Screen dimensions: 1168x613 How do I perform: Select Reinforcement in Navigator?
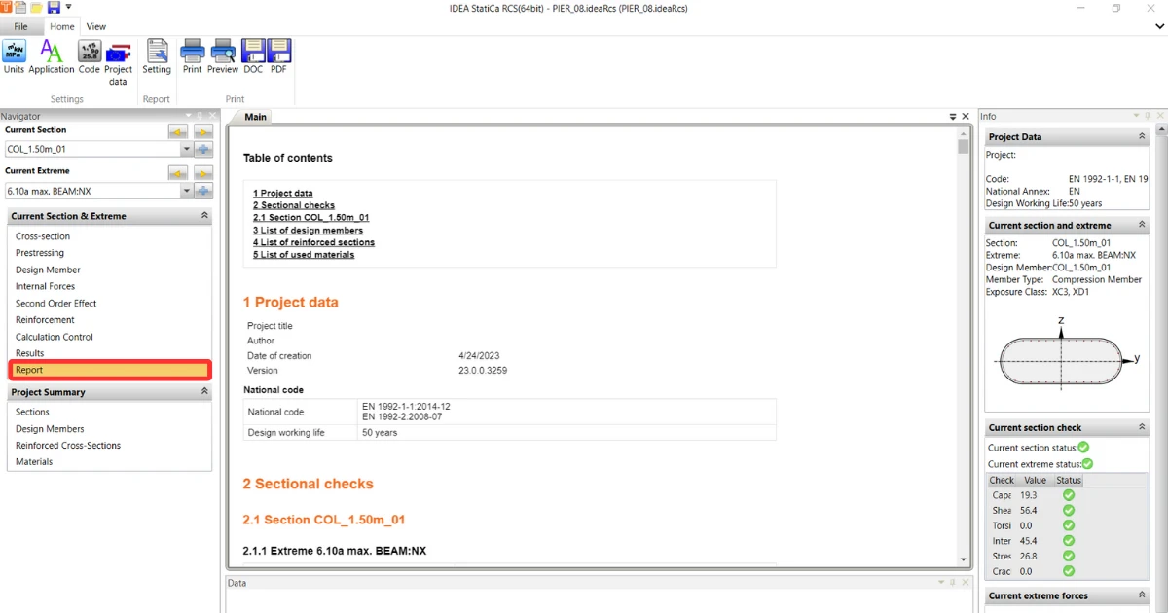tap(45, 320)
